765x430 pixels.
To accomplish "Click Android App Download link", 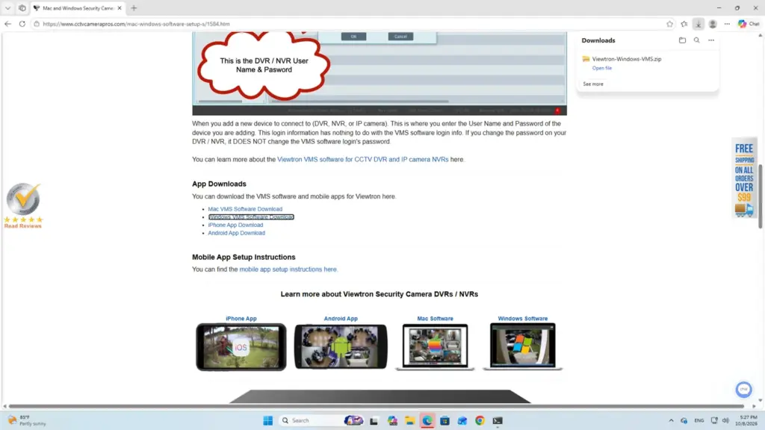I will tap(237, 233).
